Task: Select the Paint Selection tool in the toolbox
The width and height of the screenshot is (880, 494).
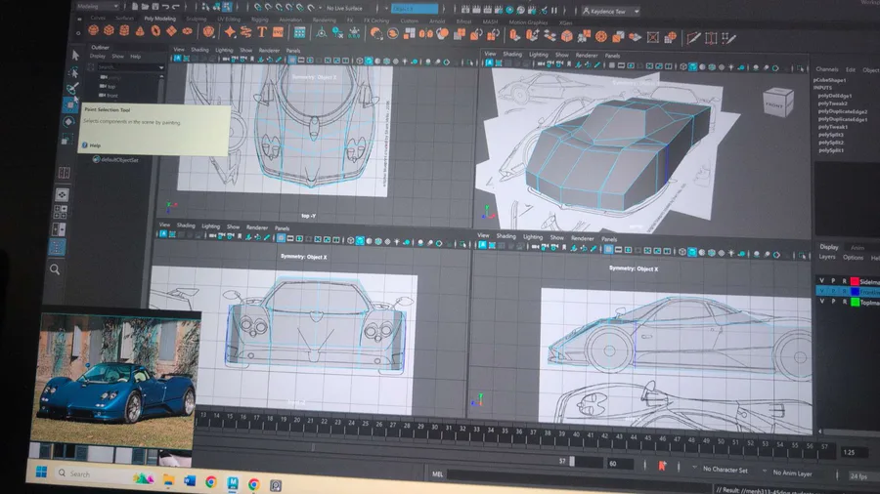Action: (72, 89)
